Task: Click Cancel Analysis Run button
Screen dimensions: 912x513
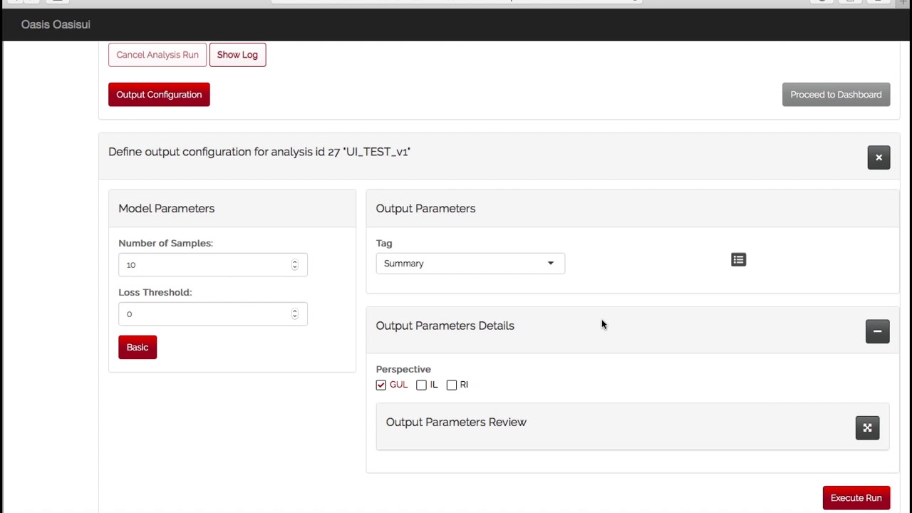Action: tap(157, 55)
